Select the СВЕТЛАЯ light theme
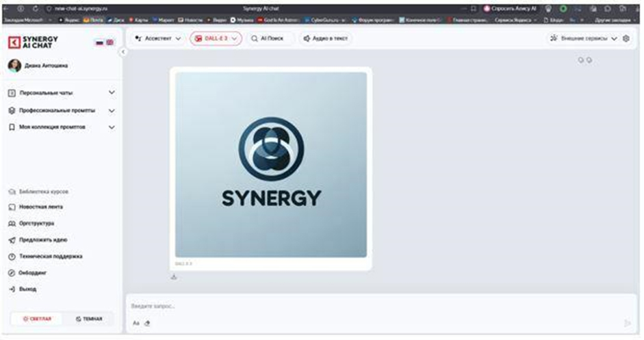This screenshot has width=644, height=340. [x=37, y=319]
